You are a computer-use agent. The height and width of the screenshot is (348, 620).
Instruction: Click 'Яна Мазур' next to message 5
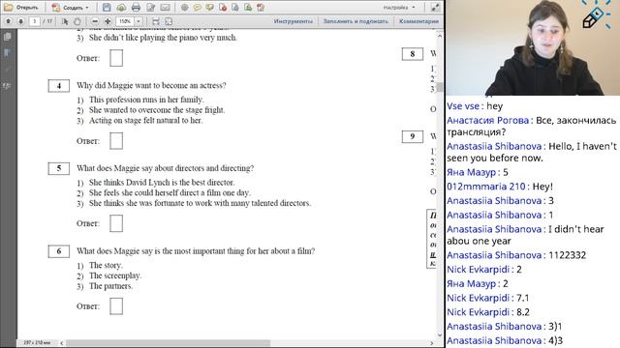(472, 172)
